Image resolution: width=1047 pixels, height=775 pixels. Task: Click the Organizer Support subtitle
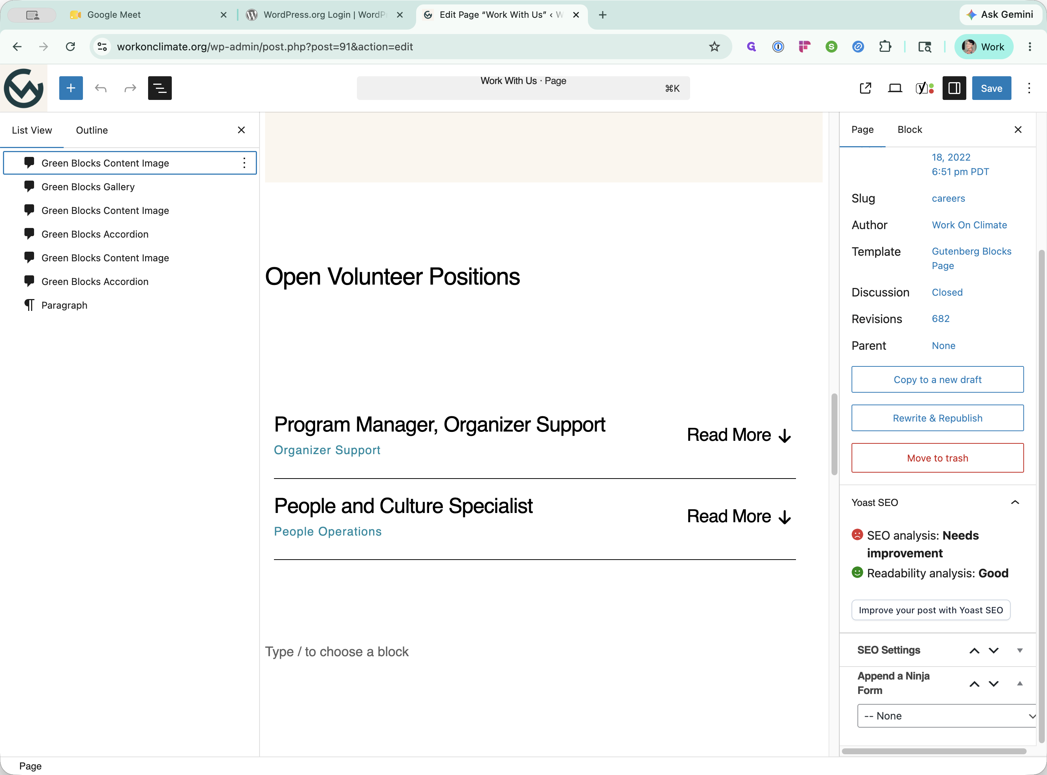pos(327,450)
